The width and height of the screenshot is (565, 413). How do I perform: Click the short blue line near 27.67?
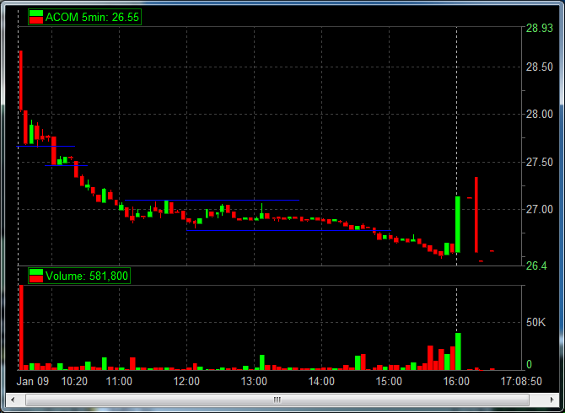pyautogui.click(x=46, y=146)
